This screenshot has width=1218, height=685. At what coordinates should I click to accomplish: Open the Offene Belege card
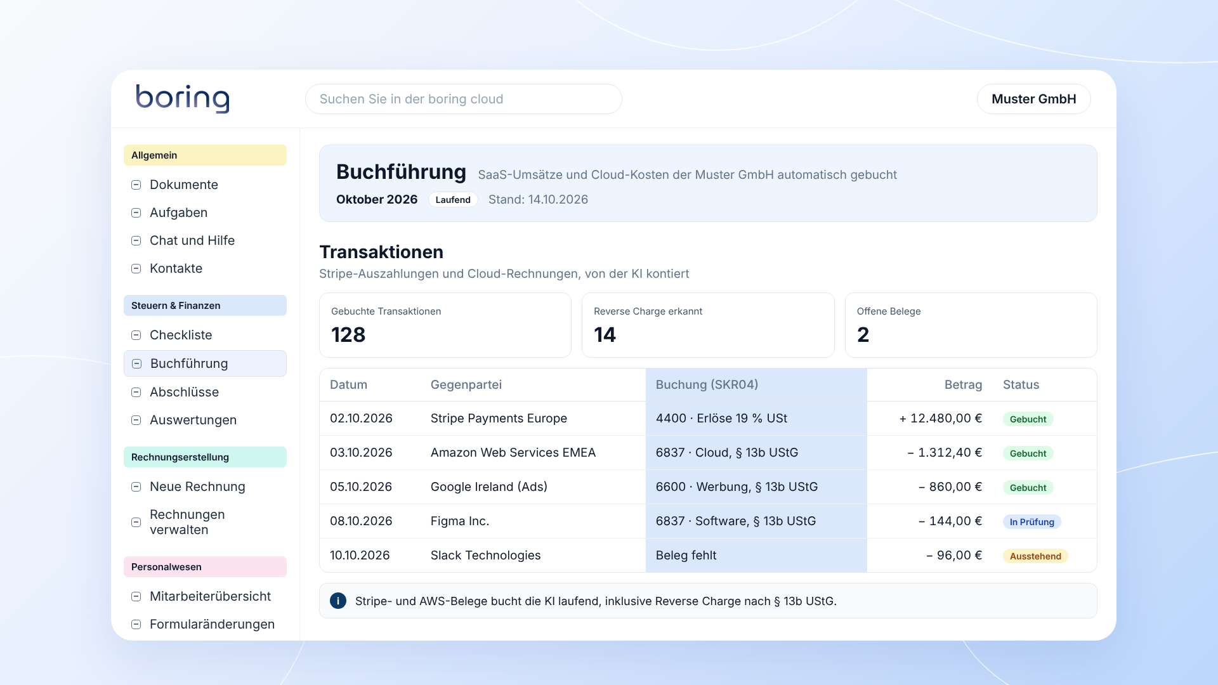coord(971,325)
